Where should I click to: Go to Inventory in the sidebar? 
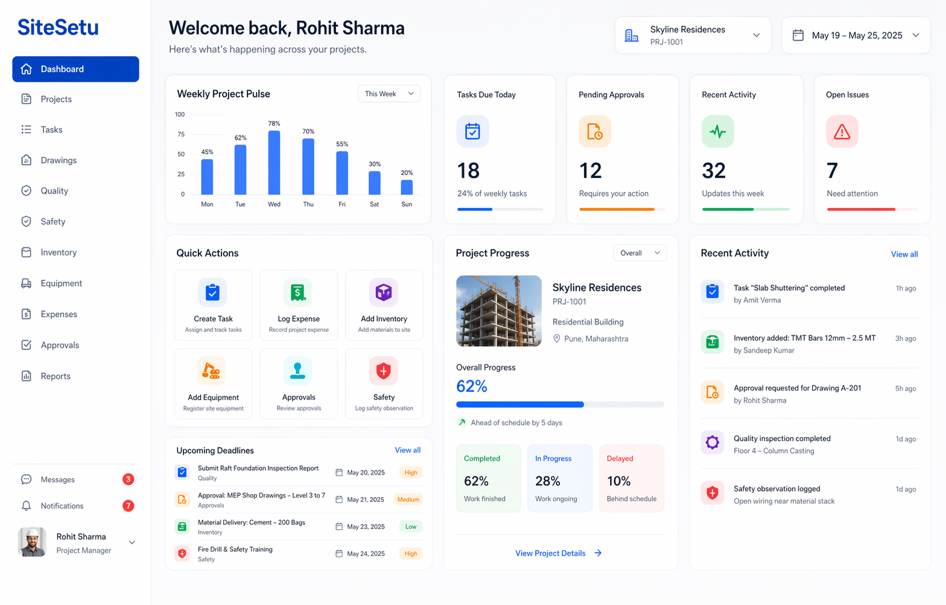click(x=59, y=253)
